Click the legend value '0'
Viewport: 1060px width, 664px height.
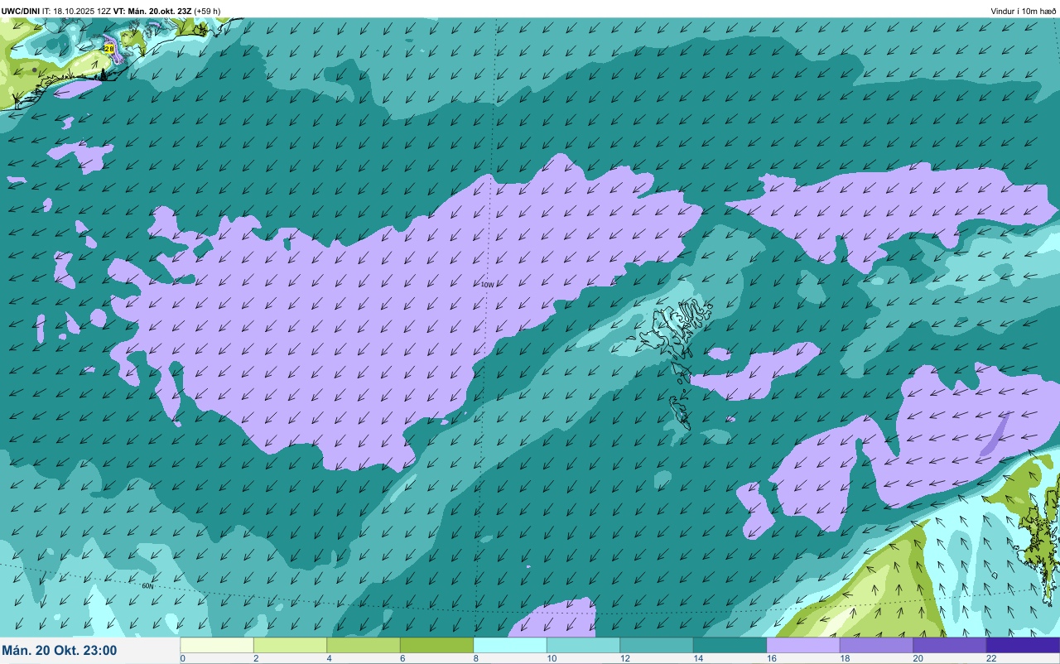pyautogui.click(x=182, y=659)
